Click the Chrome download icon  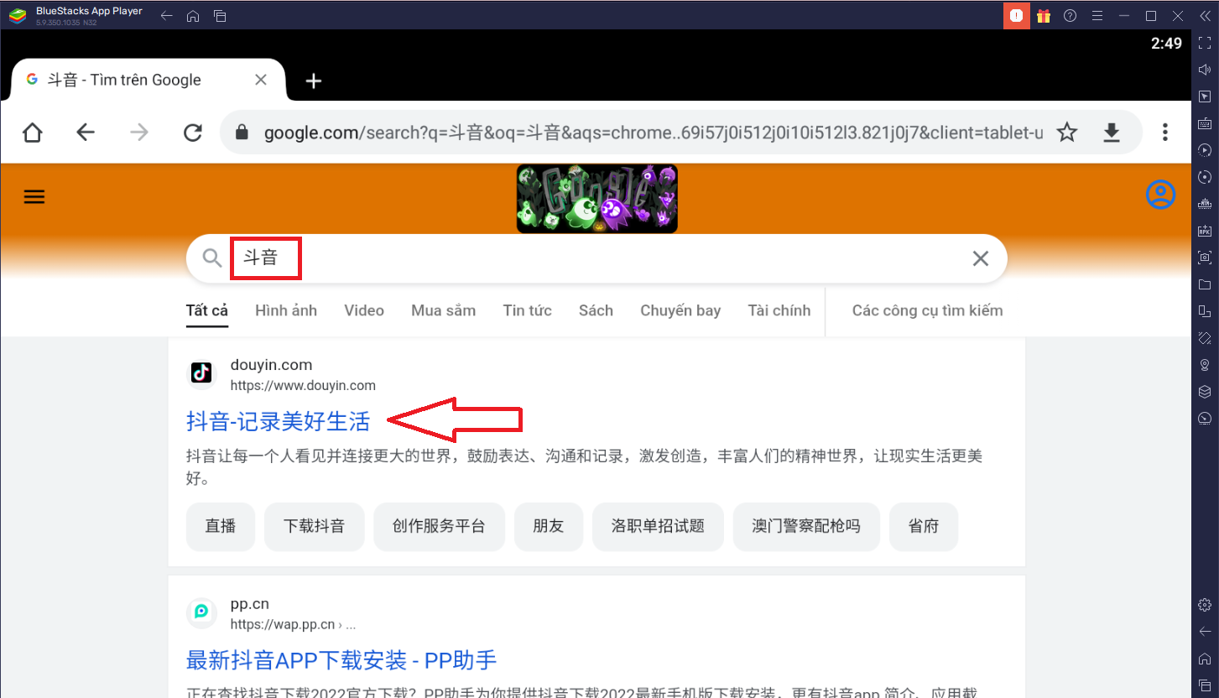pyautogui.click(x=1112, y=133)
